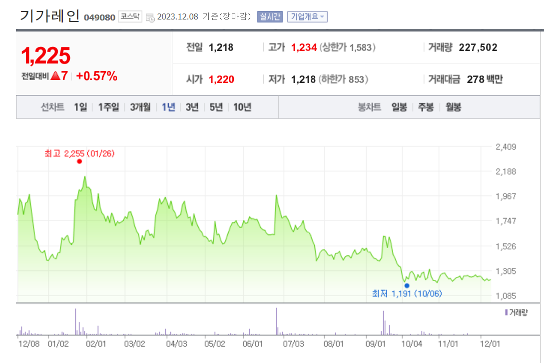Select the 1년 chart range

pos(169,107)
